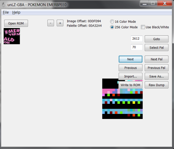
Task: Click the Select Pal button
Action: [156, 48]
